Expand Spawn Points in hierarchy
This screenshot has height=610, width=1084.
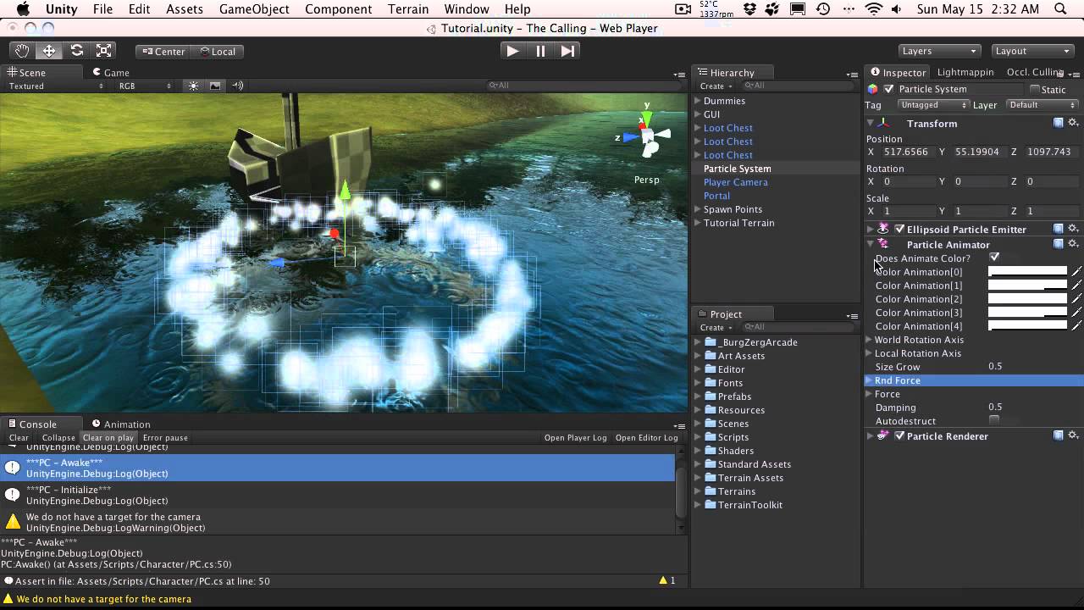698,209
